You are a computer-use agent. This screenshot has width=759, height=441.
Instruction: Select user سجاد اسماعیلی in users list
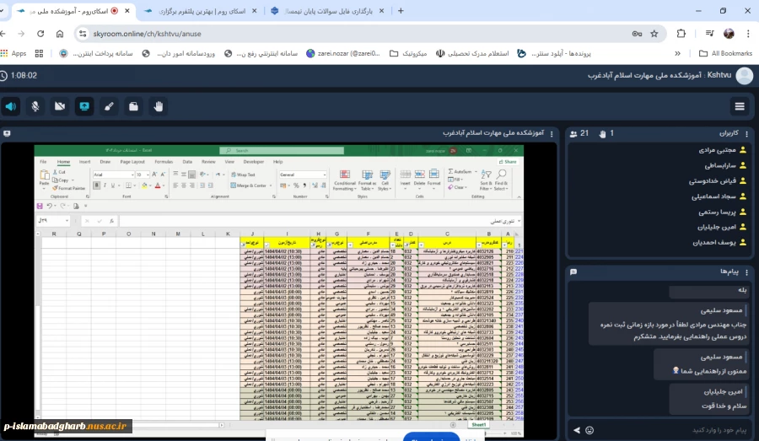pyautogui.click(x=719, y=196)
